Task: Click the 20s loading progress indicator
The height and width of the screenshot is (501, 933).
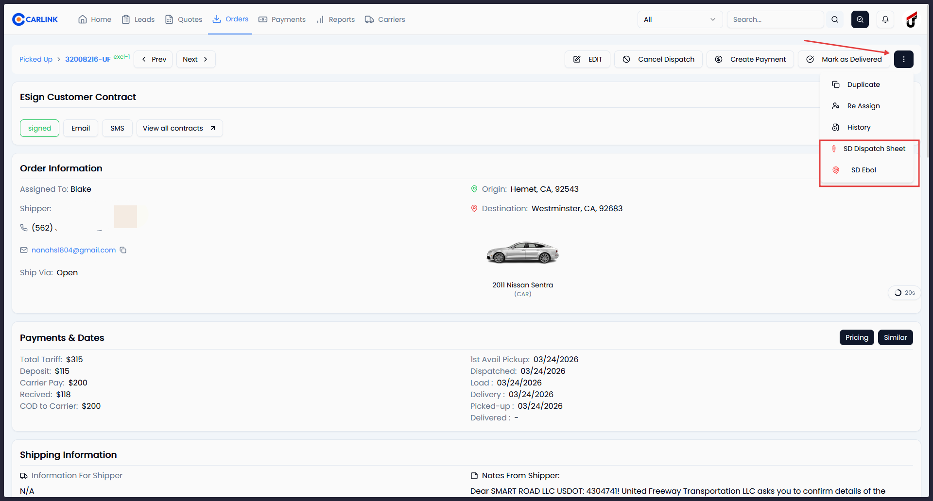Action: pyautogui.click(x=904, y=292)
